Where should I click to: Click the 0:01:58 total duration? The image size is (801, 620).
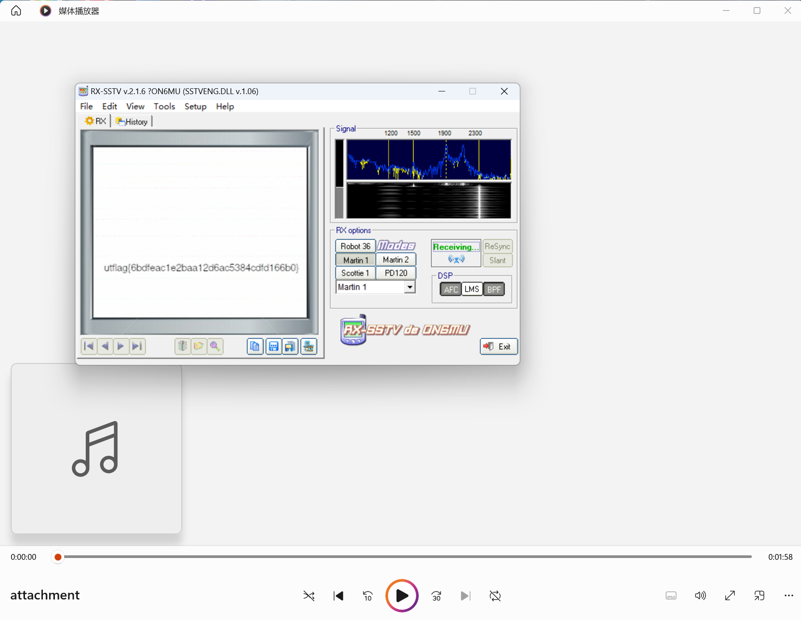780,557
